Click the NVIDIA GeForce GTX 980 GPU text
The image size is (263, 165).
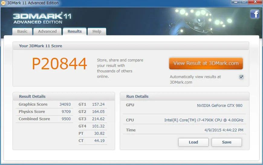tap(219, 106)
